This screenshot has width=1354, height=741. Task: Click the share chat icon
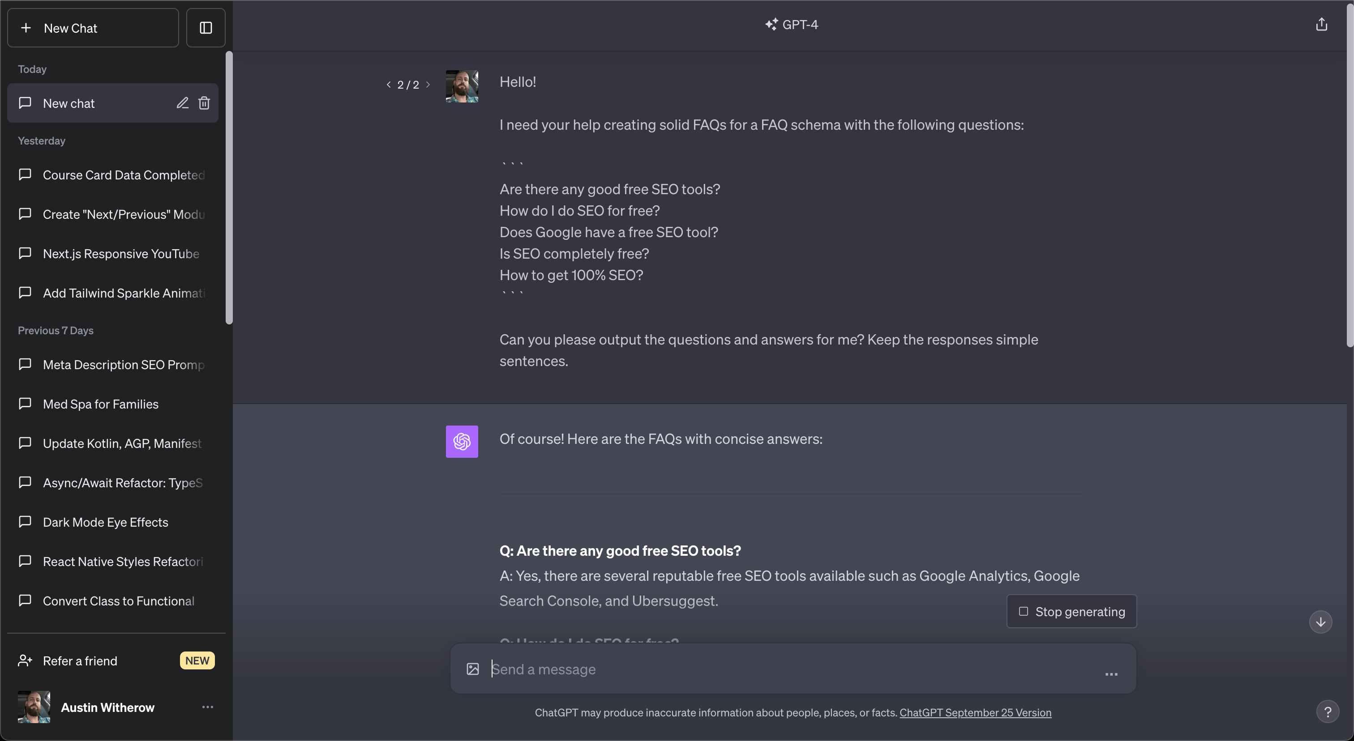[1321, 25]
